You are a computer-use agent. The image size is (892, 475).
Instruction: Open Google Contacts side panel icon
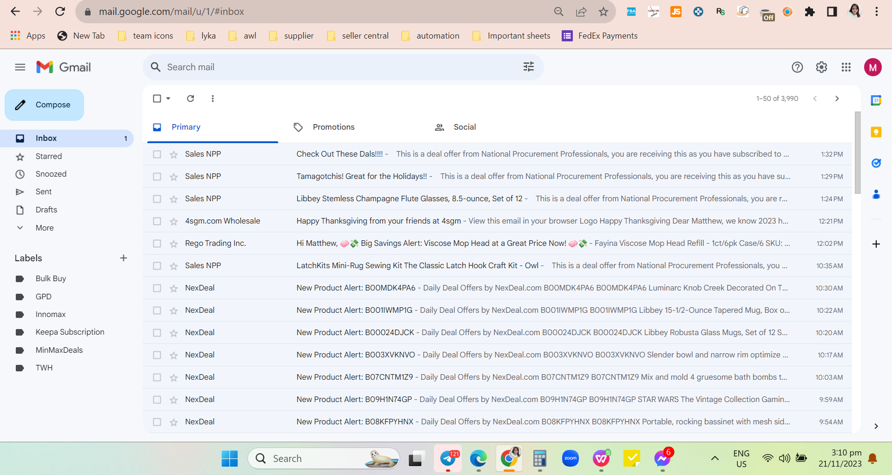(x=876, y=194)
